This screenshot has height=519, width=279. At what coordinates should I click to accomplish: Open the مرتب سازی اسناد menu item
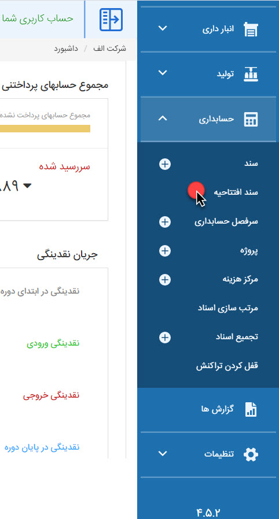pos(228,309)
